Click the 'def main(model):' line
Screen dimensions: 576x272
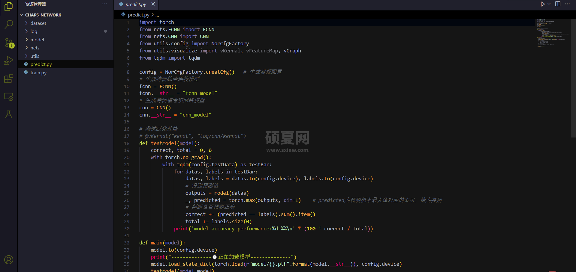162,243
